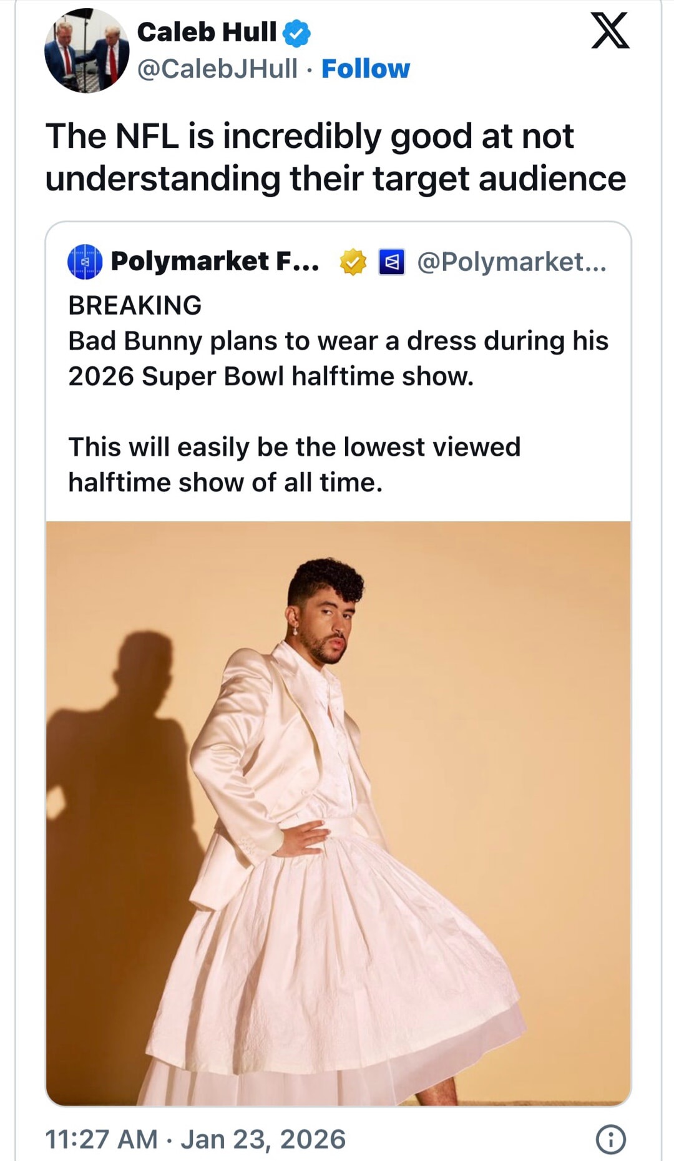Follow Caleb Hull
The image size is (674, 1161).
pos(366,69)
